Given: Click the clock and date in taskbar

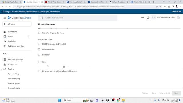Looking at the screenshot, I should click(x=175, y=100).
